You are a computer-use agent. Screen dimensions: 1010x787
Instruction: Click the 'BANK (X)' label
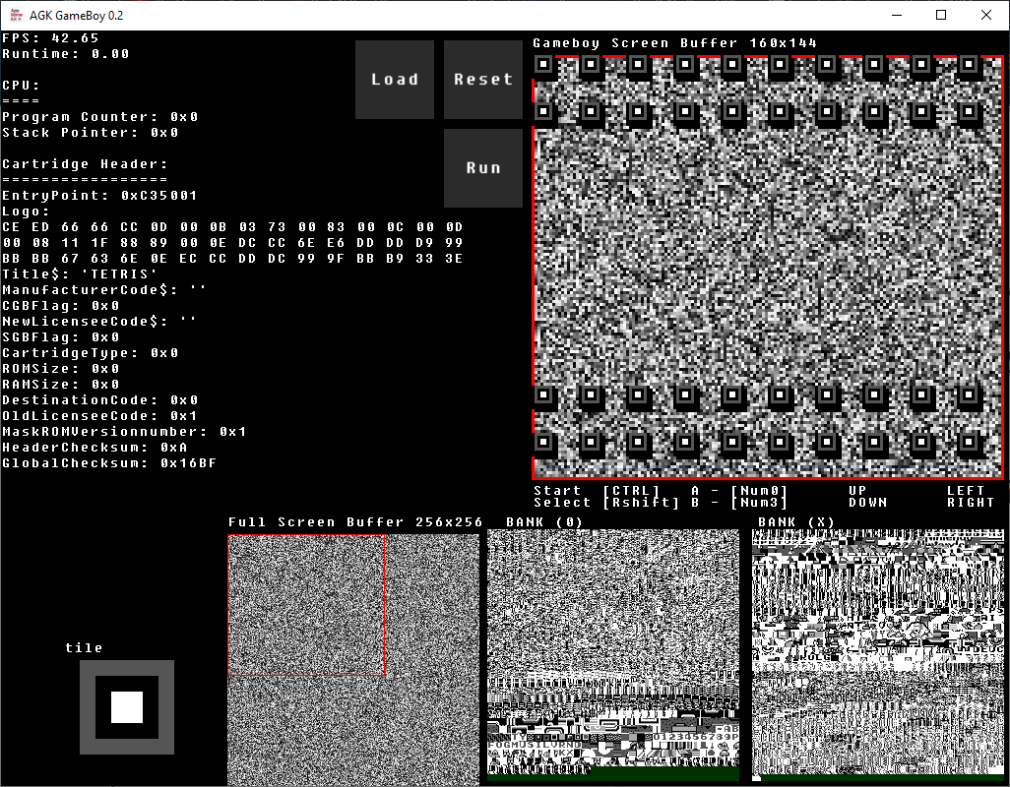[796, 521]
